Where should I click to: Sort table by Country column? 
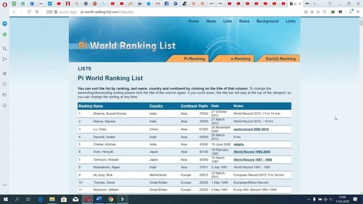click(x=156, y=106)
